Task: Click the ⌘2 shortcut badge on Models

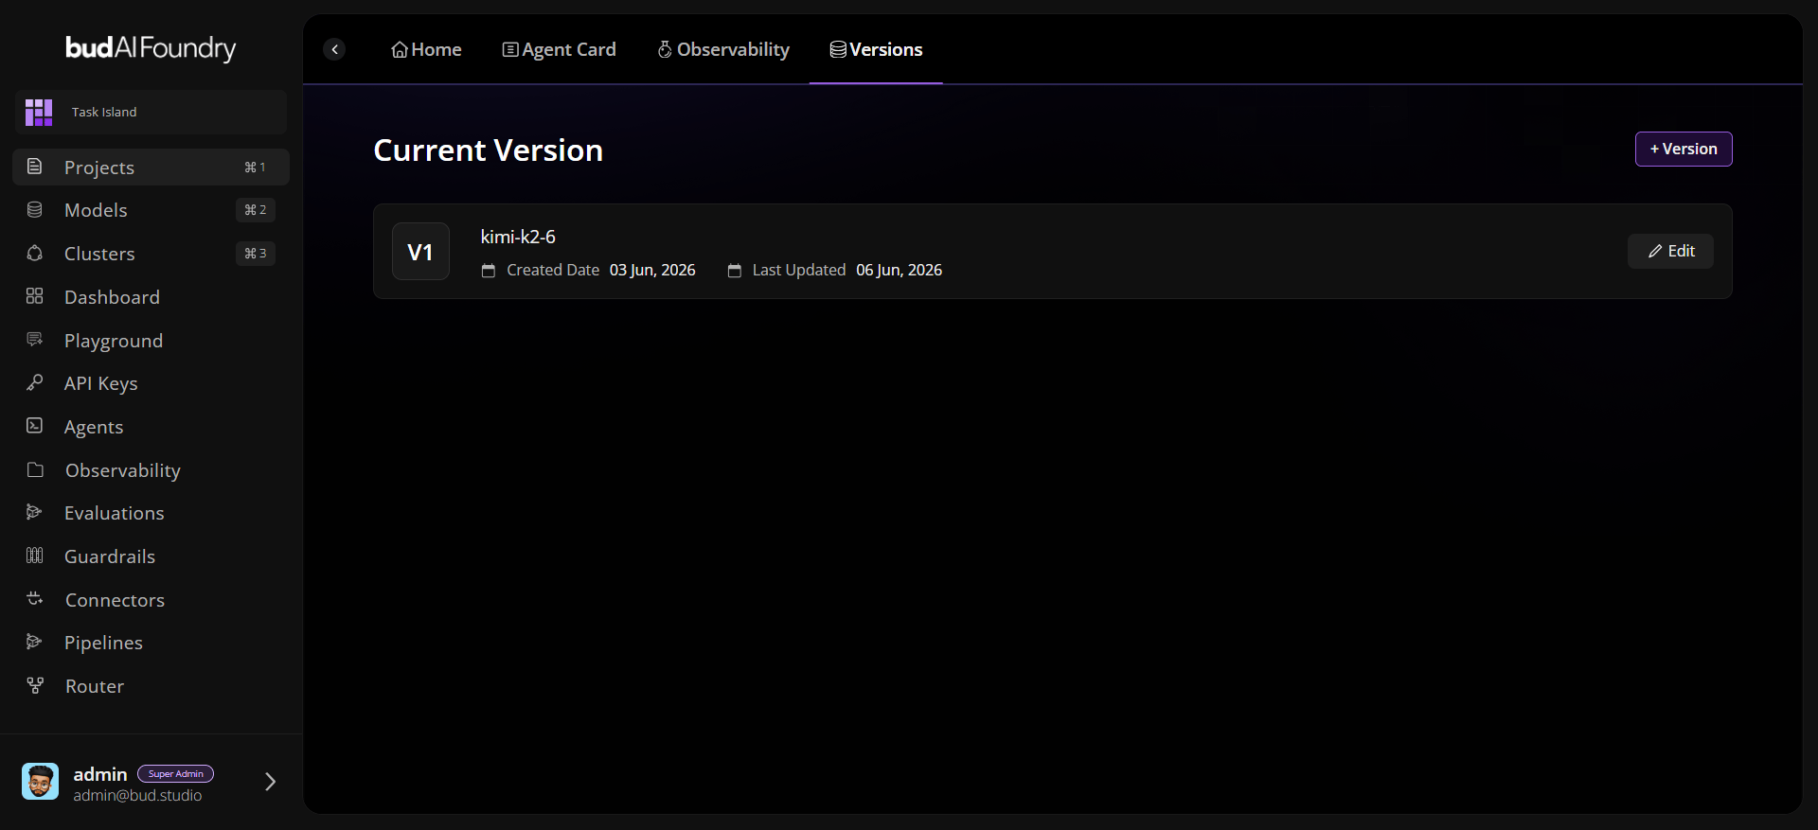Action: pyautogui.click(x=256, y=210)
